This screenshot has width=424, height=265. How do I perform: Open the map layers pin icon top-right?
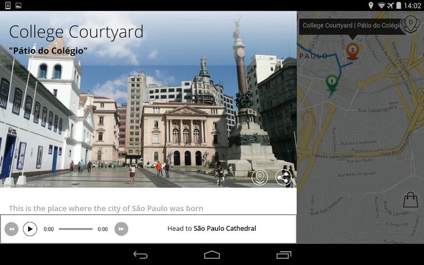[411, 24]
